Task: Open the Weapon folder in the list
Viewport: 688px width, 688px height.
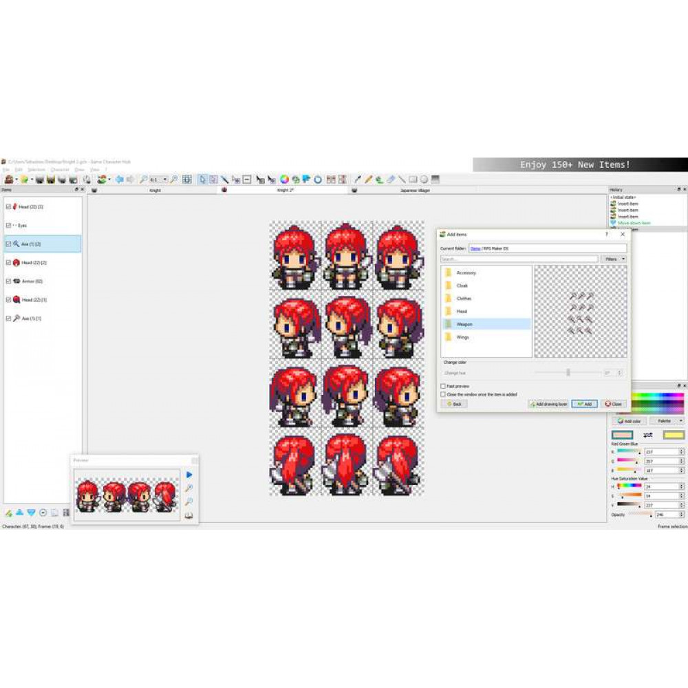Action: point(464,324)
